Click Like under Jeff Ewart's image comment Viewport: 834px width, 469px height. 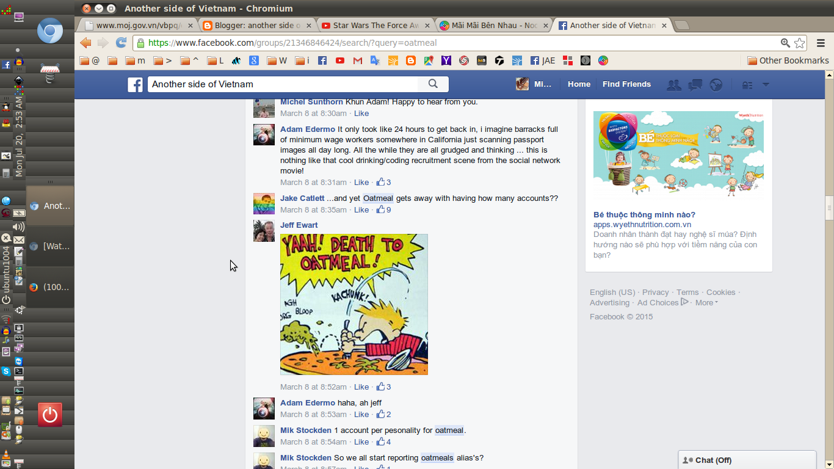361,387
